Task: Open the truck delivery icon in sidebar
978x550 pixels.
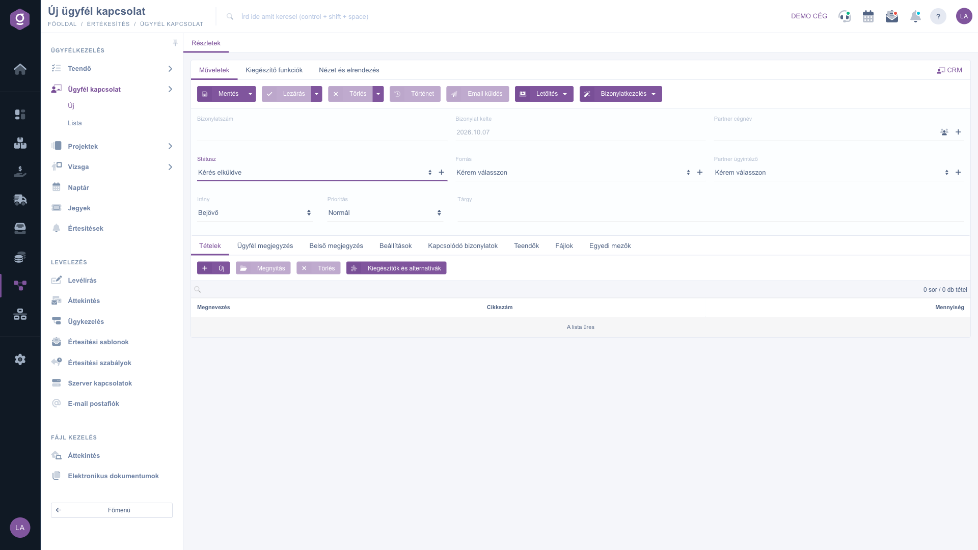Action: pos(20,200)
